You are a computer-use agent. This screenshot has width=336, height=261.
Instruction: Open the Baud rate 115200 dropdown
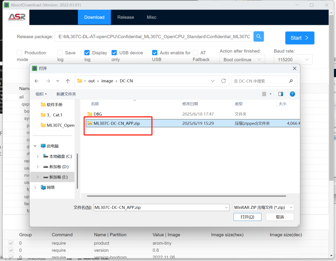click(293, 60)
